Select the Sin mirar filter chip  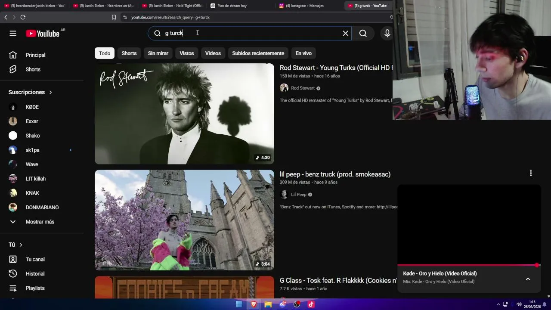pos(158,53)
